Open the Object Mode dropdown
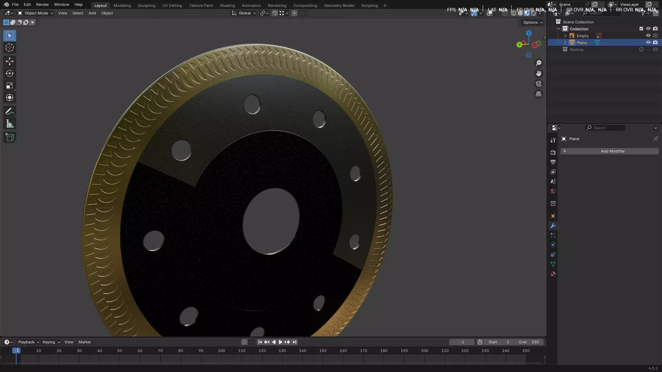The image size is (662, 372). 36,13
